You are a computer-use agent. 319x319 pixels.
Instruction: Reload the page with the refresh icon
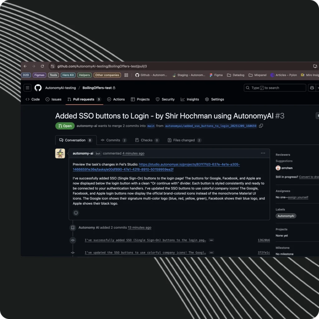click(42, 66)
